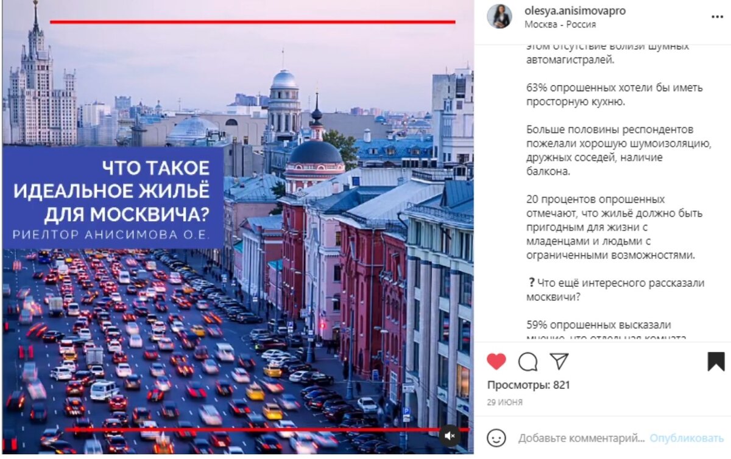This screenshot has height=459, width=731.
Task: Click the caption line Что ещё интересного рассказали москвичи
Action: tap(615, 290)
